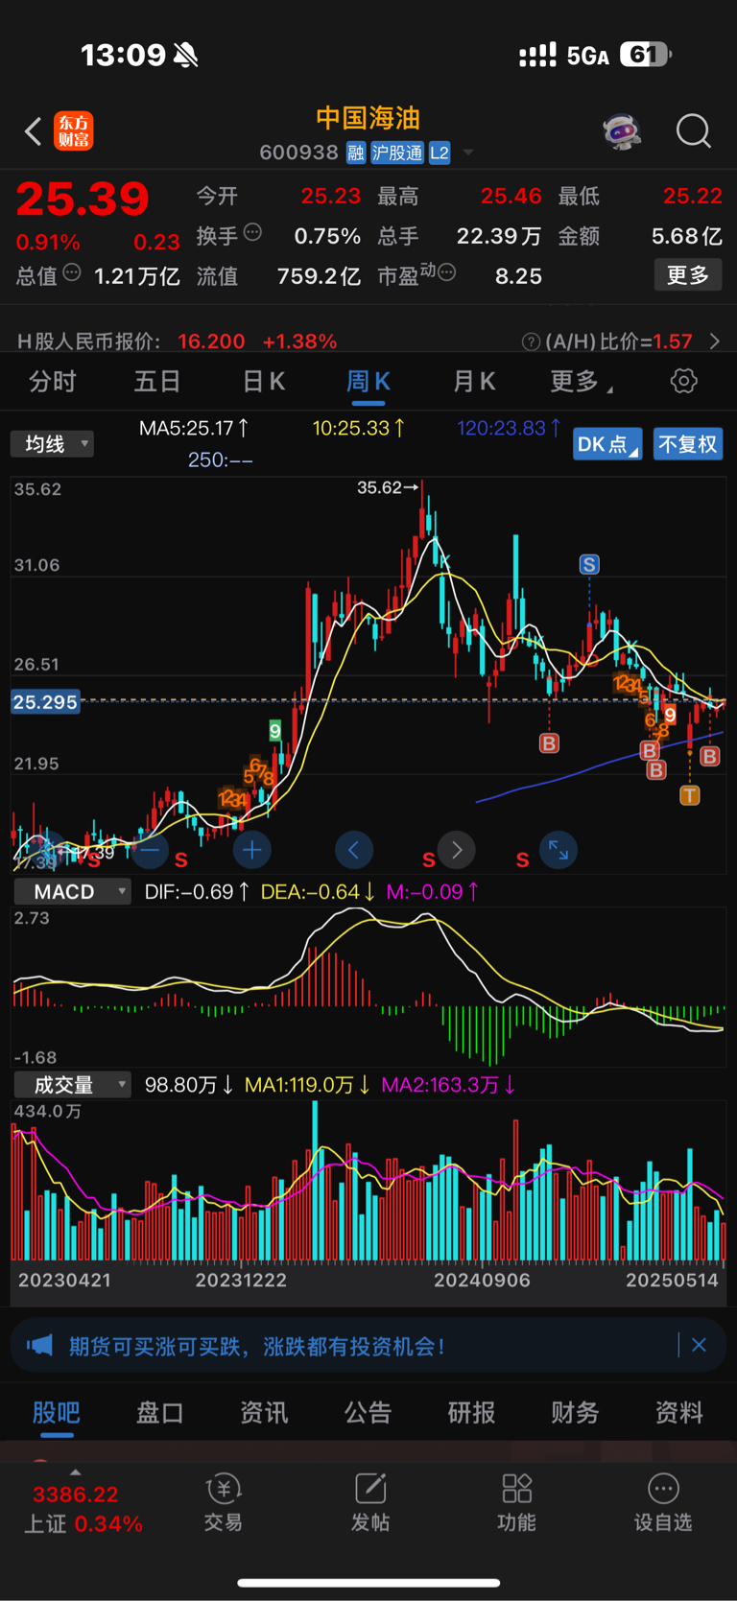The image size is (737, 1601).
Task: Tap the green 9 marker on chart
Action: point(274,731)
